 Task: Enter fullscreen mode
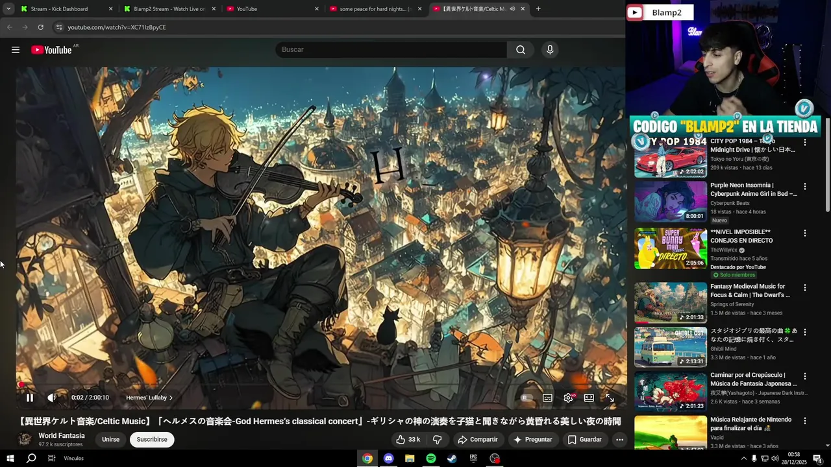tap(610, 398)
